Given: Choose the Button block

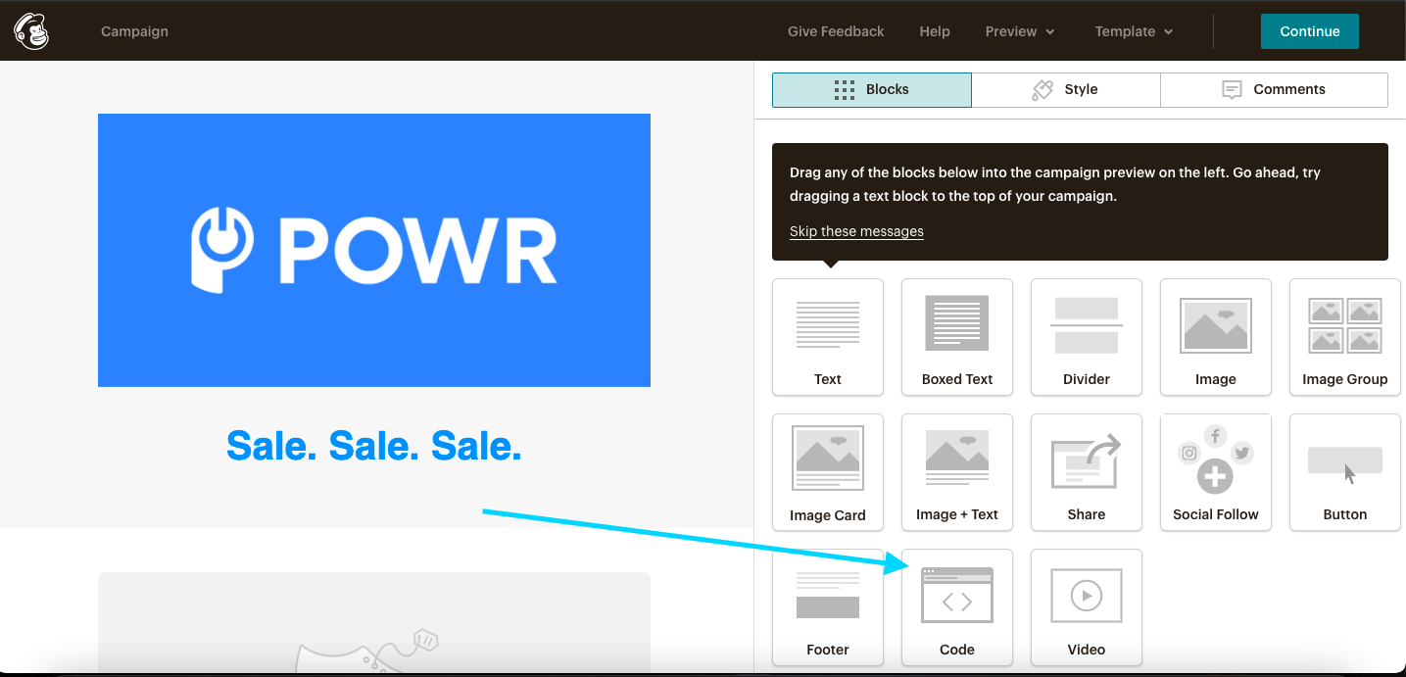Looking at the screenshot, I should (x=1345, y=472).
